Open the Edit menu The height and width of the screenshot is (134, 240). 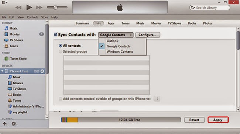pos(12,17)
